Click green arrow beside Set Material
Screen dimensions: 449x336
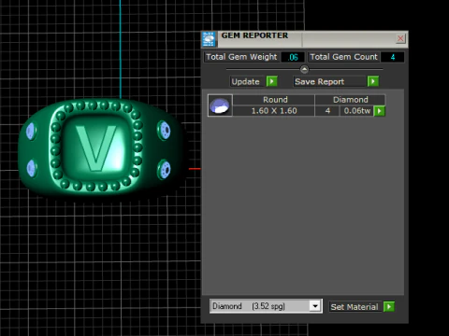point(389,307)
